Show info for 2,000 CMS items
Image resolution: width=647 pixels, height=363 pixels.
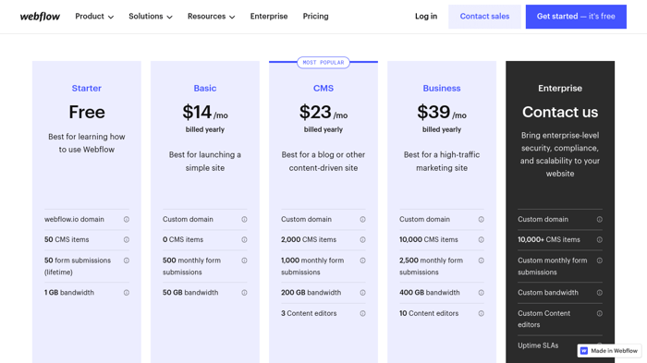pos(362,239)
